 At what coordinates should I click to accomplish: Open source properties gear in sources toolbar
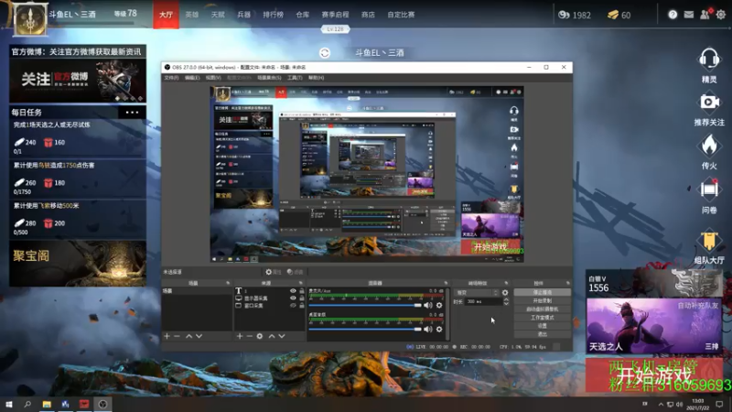pos(260,336)
